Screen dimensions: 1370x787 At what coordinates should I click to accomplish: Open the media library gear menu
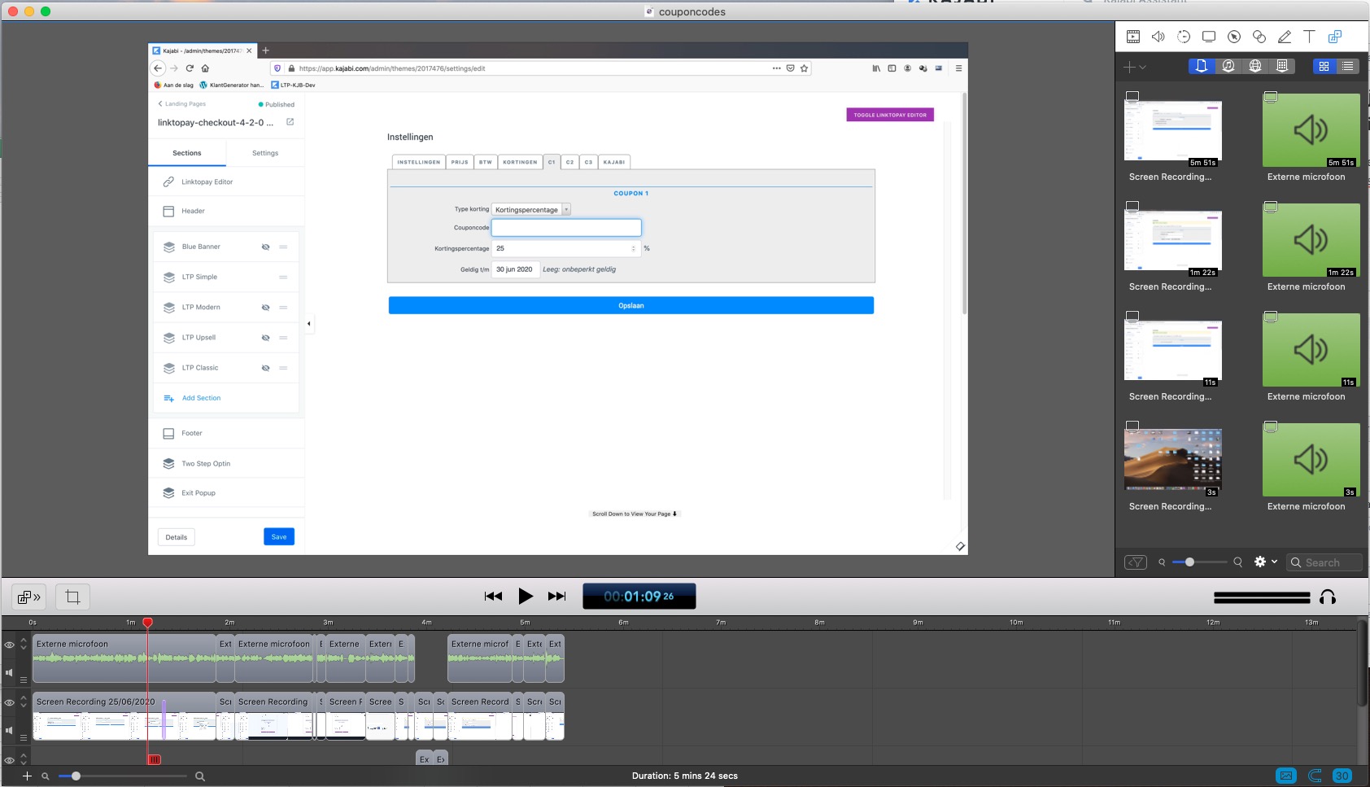point(1264,562)
